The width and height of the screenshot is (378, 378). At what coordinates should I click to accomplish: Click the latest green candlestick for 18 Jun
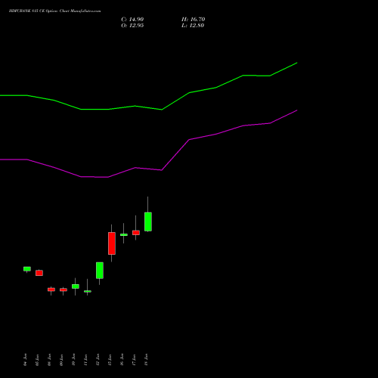coord(148,222)
